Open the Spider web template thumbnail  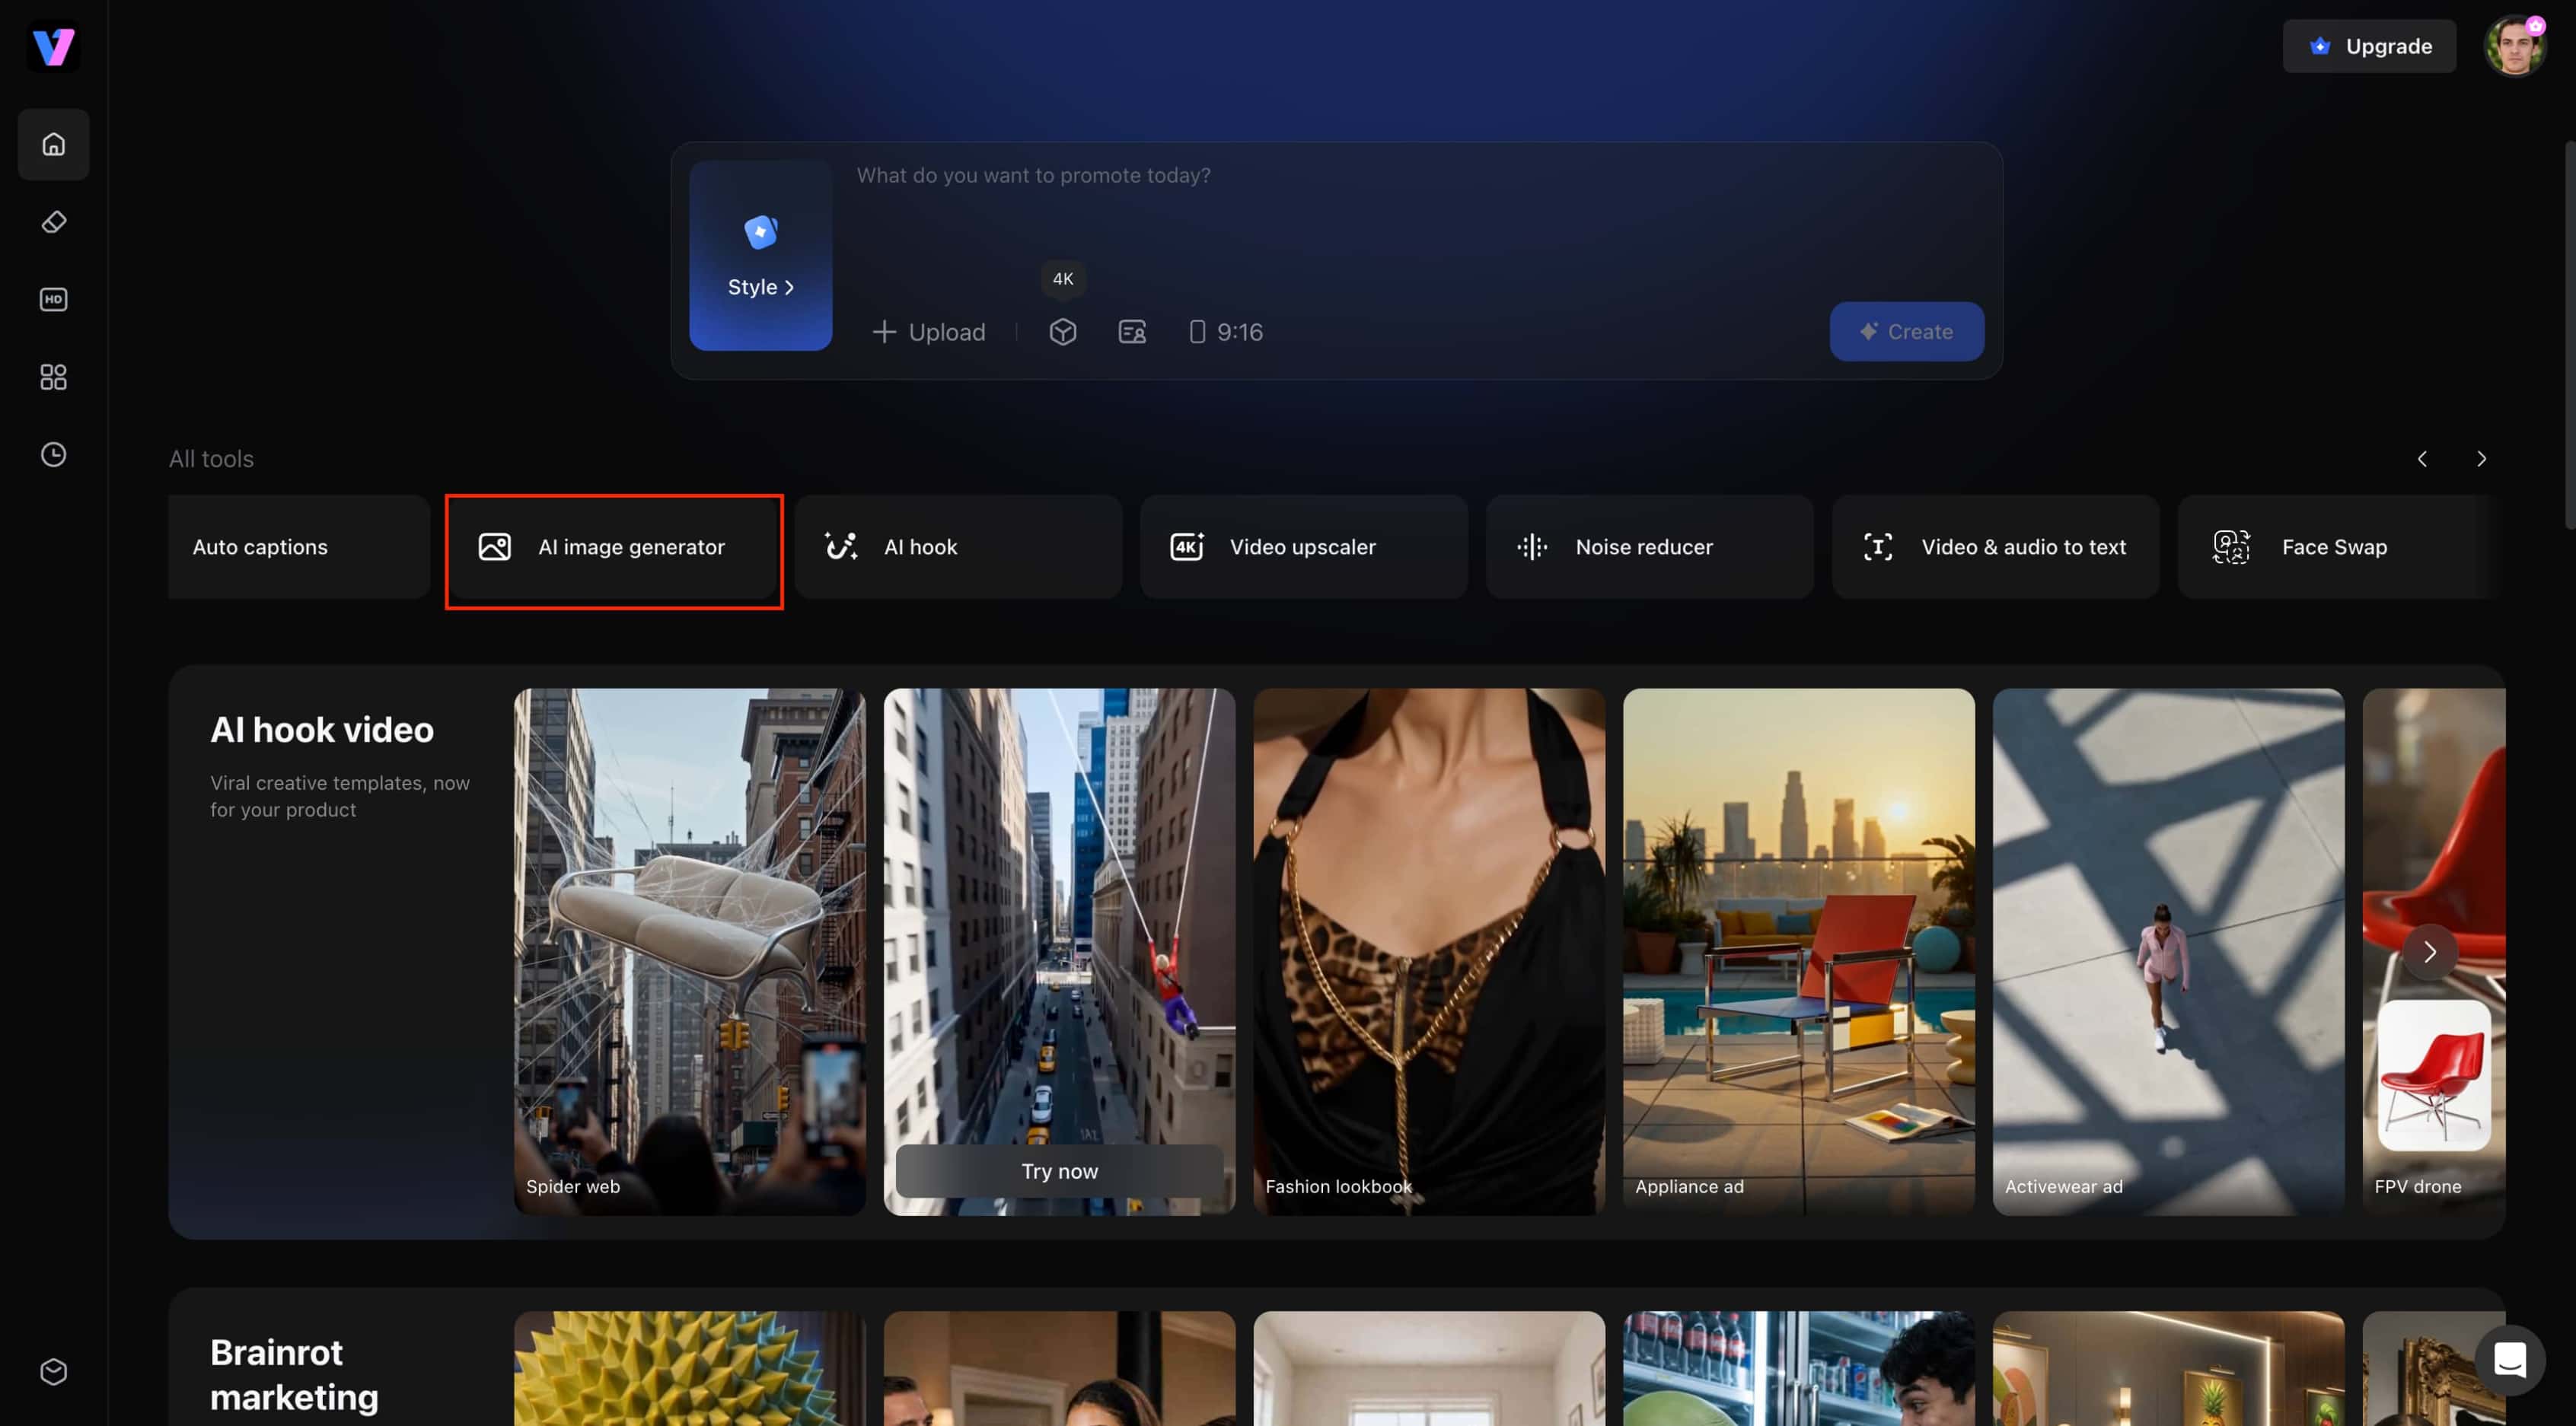click(690, 951)
